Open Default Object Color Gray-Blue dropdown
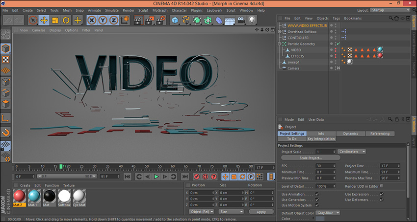Image resolution: width=417 pixels, height=222 pixels. tap(328, 213)
